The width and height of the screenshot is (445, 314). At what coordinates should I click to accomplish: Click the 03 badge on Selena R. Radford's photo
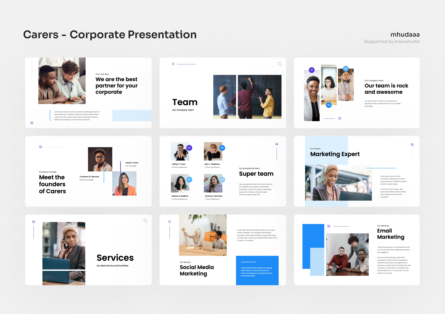[x=189, y=180]
